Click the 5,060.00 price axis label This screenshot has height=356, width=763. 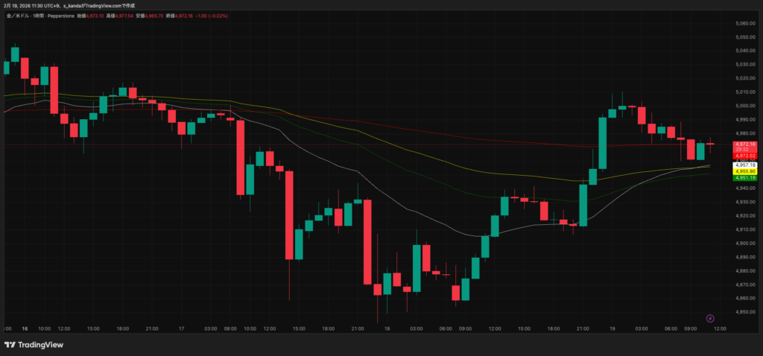click(745, 24)
